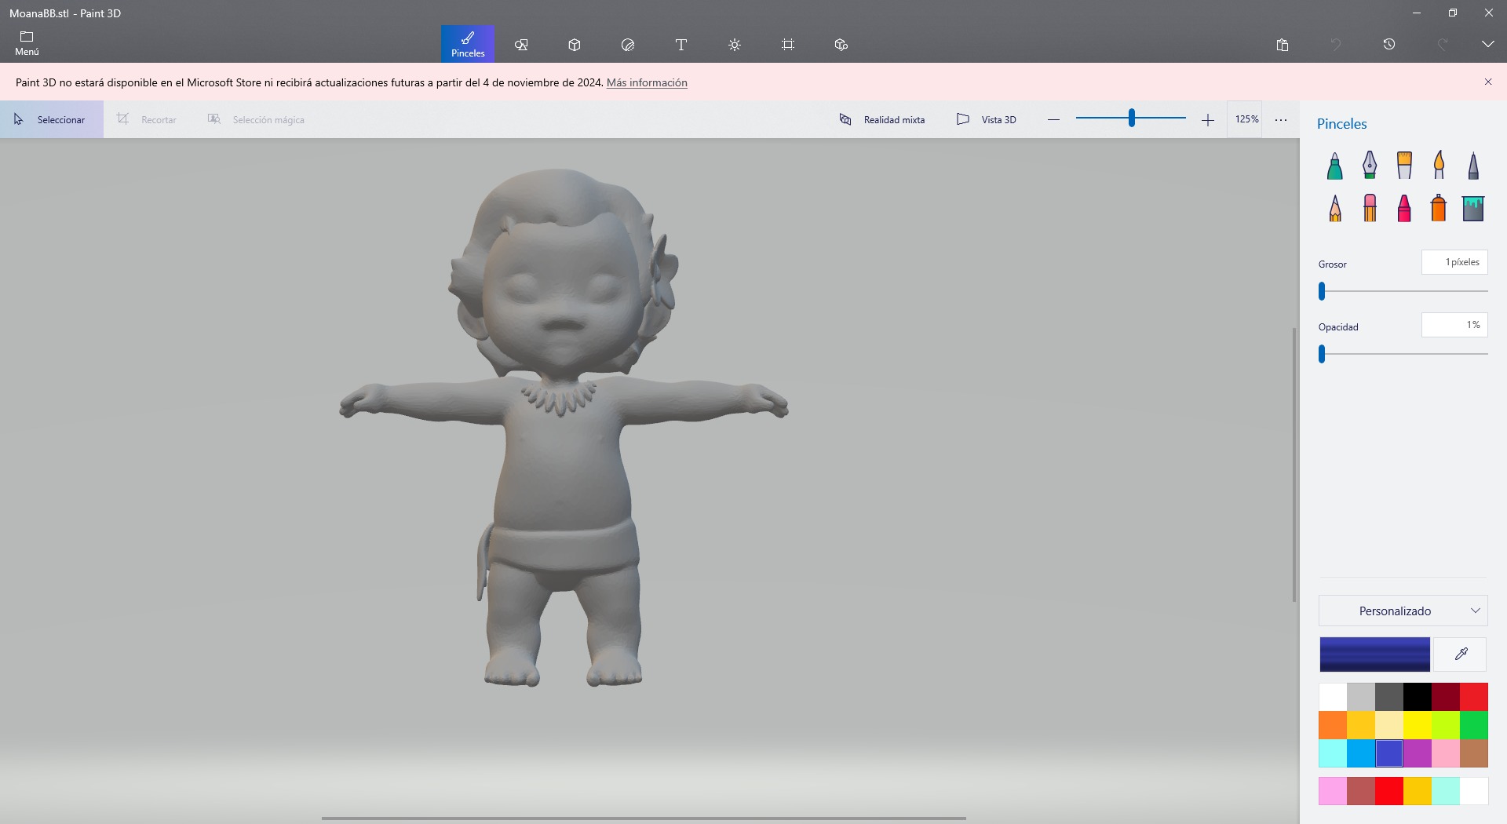This screenshot has width=1507, height=824.
Task: Pick the dark red swatch
Action: click(x=1446, y=697)
